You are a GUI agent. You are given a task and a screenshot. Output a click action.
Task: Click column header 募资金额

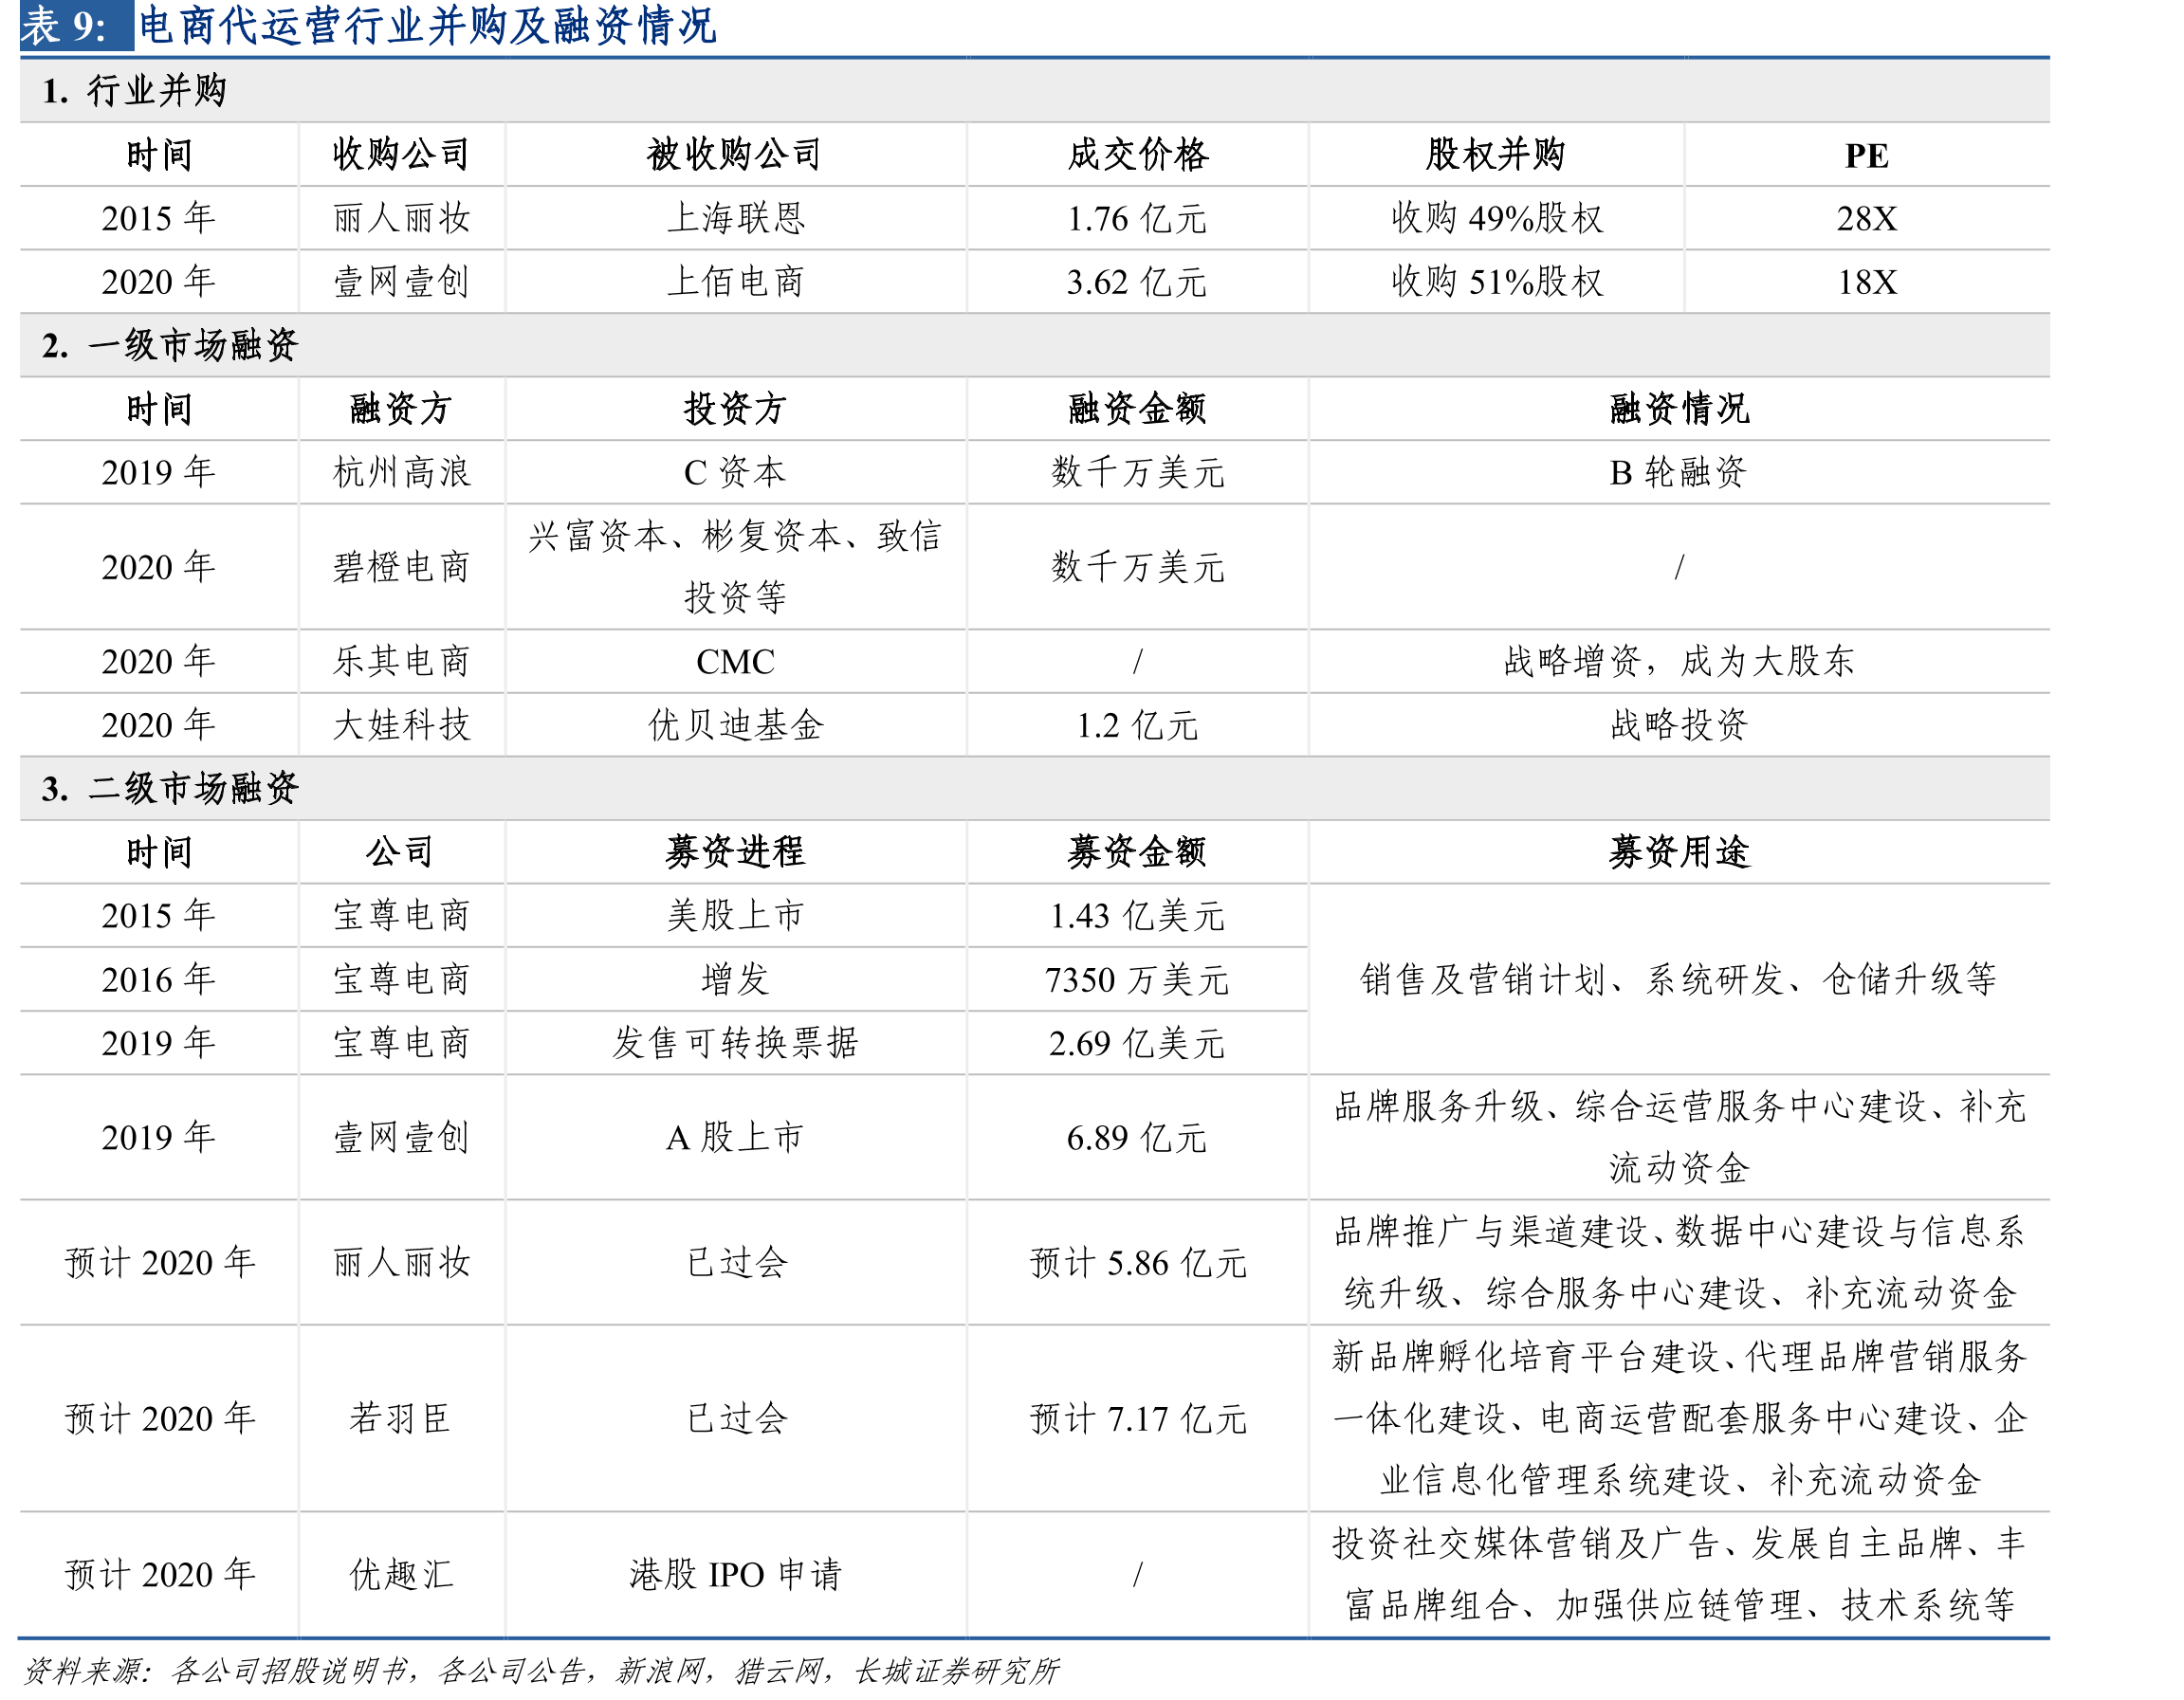[x=1138, y=852]
